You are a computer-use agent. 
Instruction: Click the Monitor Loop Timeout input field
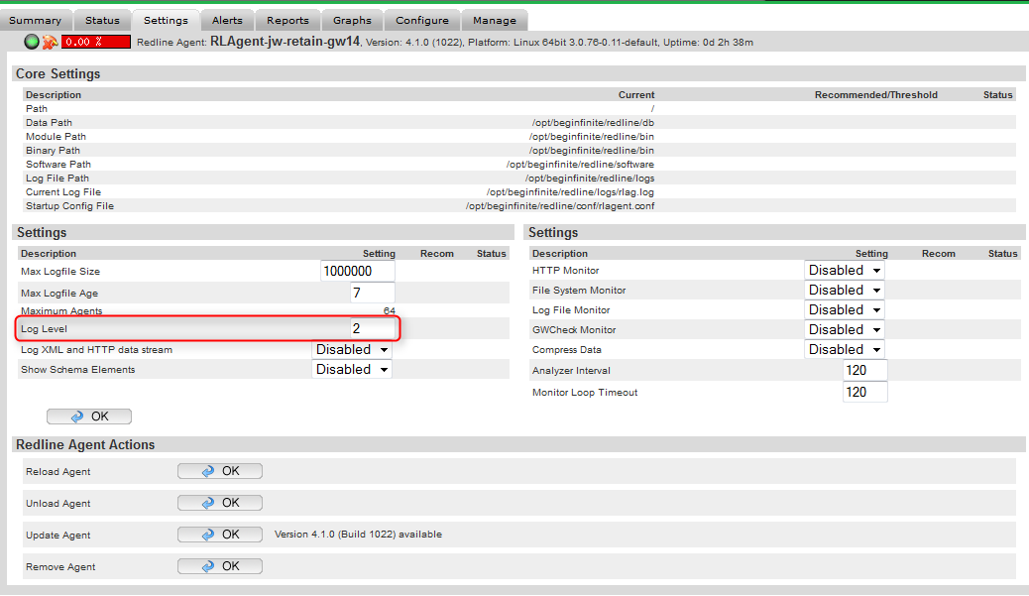coord(865,392)
